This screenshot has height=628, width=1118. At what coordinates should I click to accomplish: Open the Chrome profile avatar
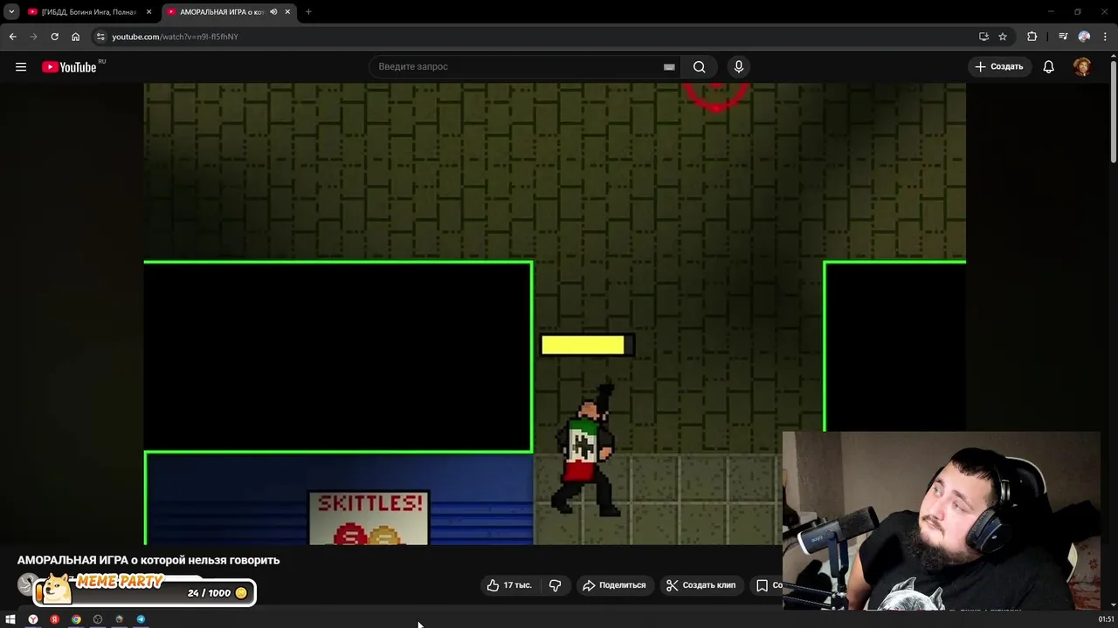[1084, 37]
